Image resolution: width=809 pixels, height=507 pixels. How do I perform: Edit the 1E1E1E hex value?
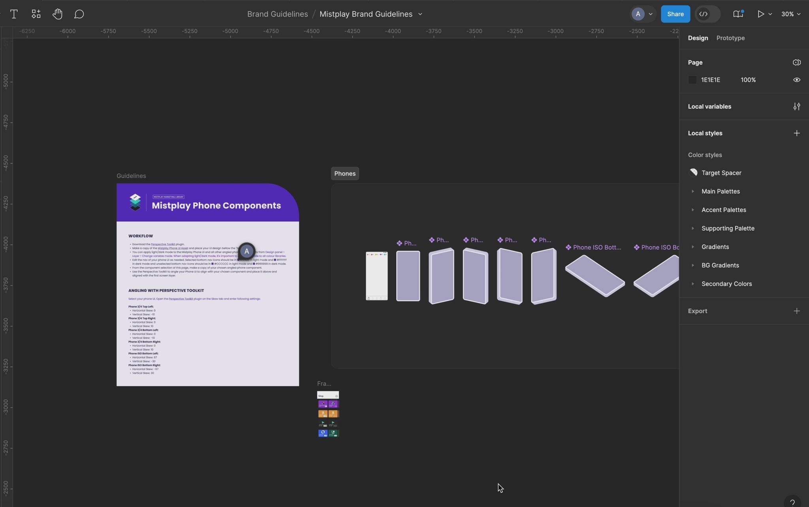[710, 80]
